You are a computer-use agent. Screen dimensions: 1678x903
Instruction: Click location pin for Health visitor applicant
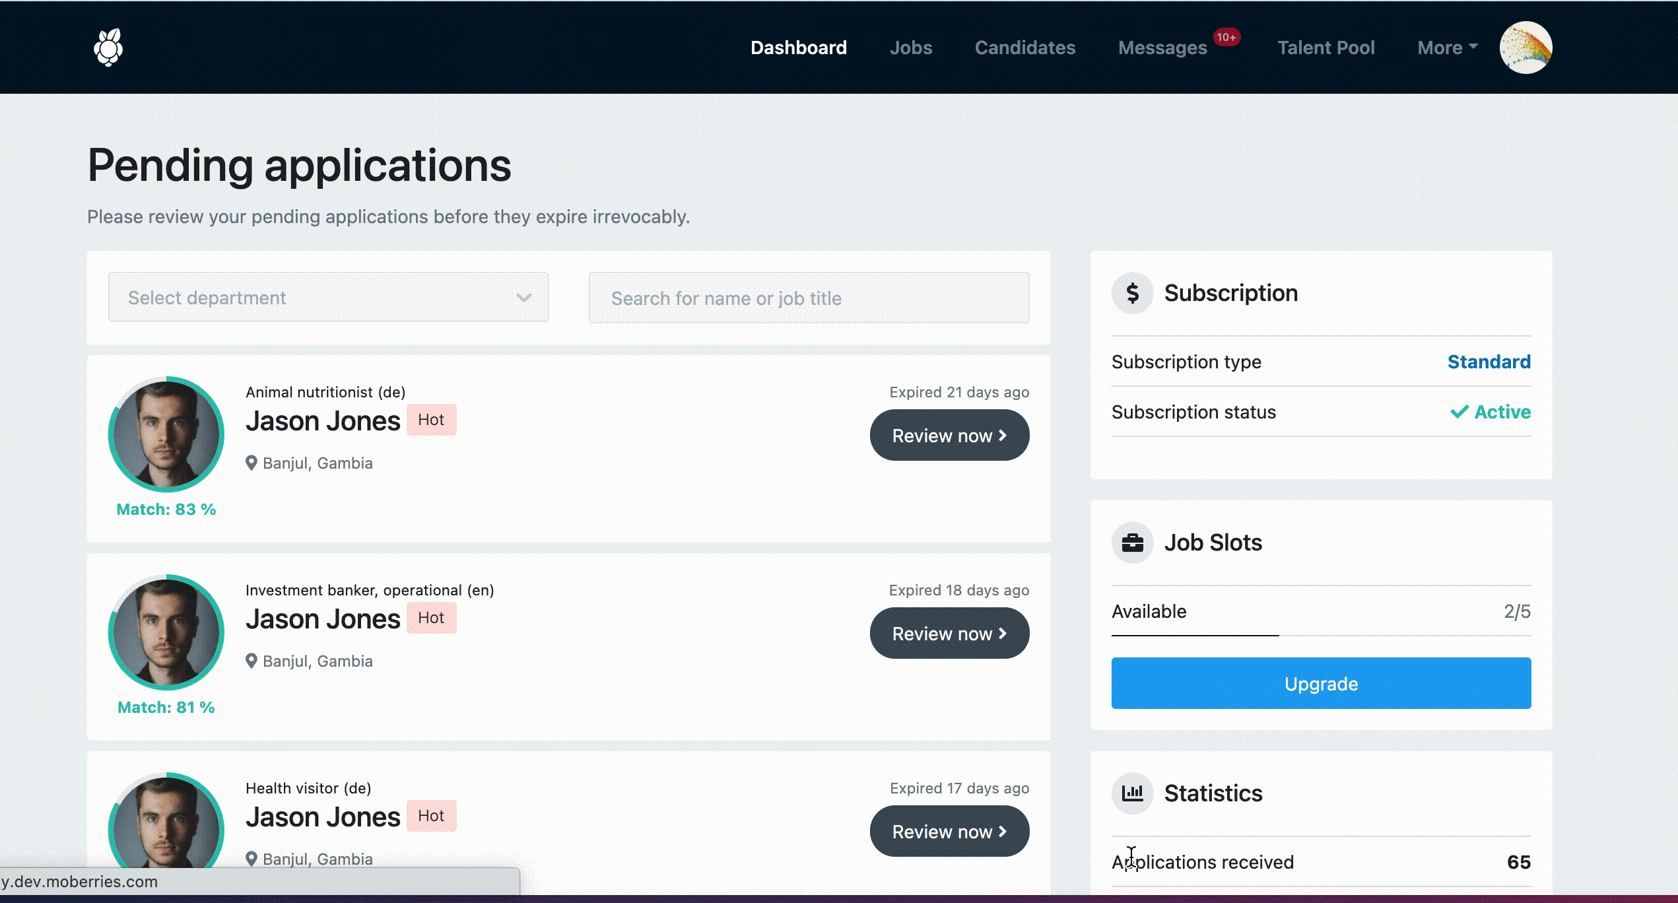click(x=251, y=858)
